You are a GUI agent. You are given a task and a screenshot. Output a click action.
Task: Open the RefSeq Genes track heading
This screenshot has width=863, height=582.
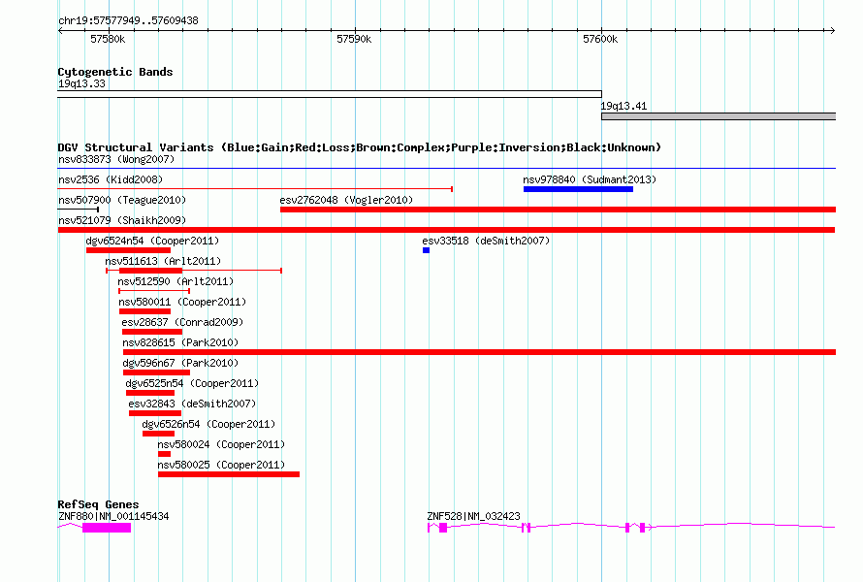click(x=99, y=504)
